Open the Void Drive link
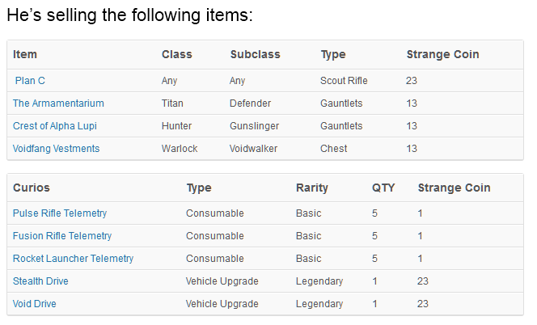537x325 pixels. [35, 304]
